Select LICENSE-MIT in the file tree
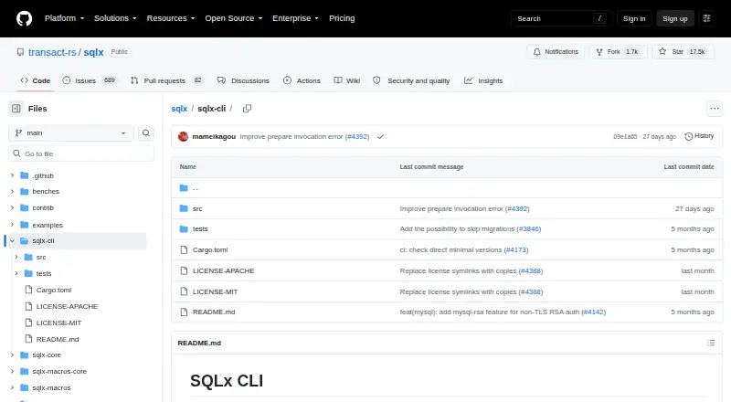Viewport: 731px width, 402px height. [58, 323]
